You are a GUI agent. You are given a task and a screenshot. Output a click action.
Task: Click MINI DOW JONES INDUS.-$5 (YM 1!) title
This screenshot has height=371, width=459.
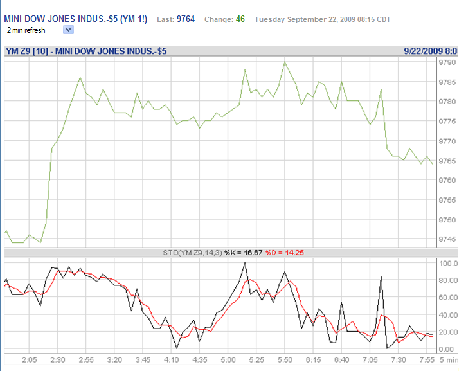(75, 19)
